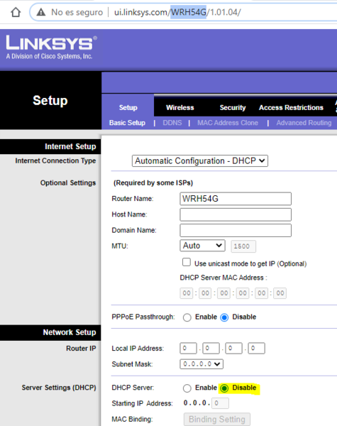Click the 'Internet Setup' section heading
This screenshot has height=426, width=337.
tap(70, 146)
